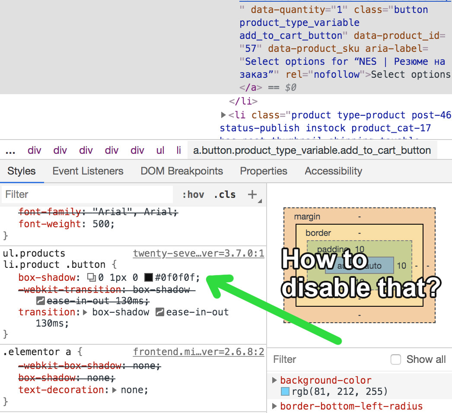Click the font-weight: 500 declaration

tap(67, 224)
